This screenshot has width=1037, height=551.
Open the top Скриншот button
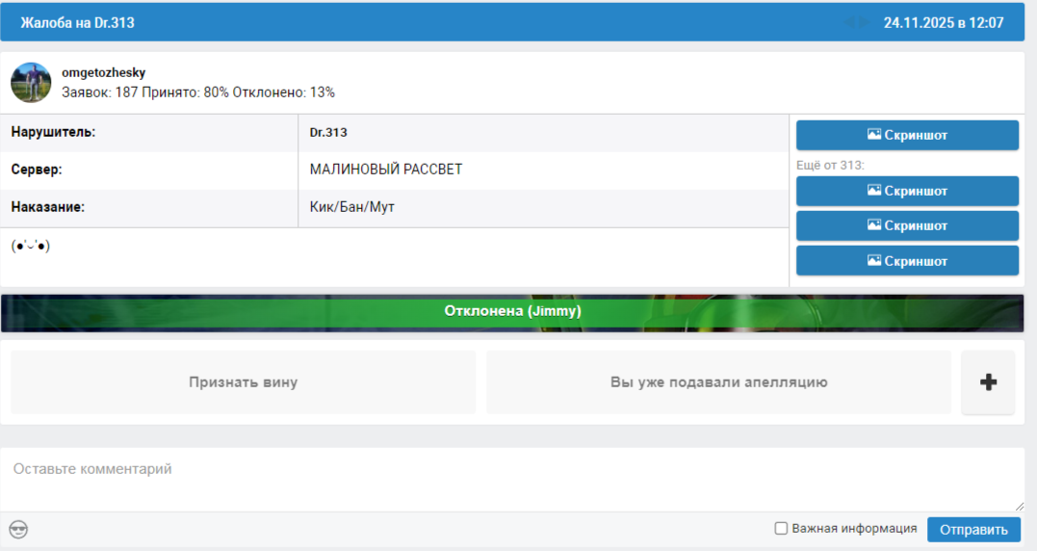pos(907,135)
